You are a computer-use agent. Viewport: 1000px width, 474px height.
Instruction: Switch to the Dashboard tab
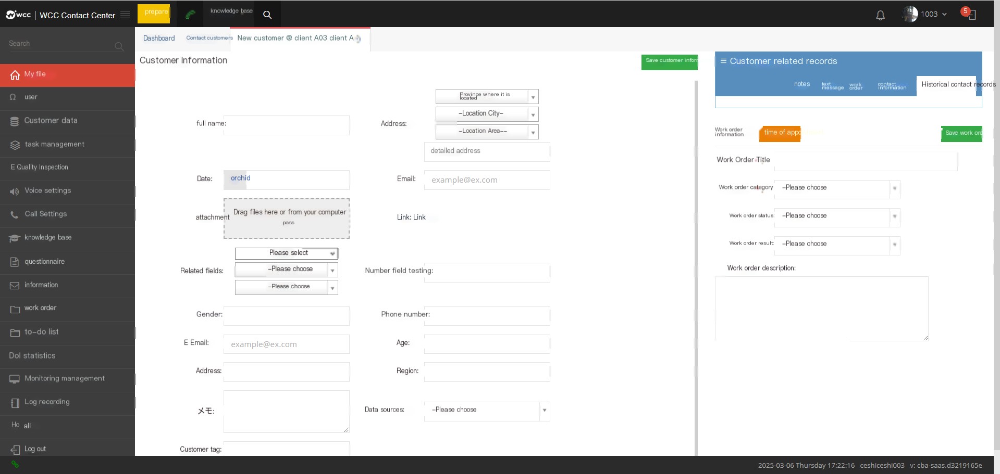(159, 39)
